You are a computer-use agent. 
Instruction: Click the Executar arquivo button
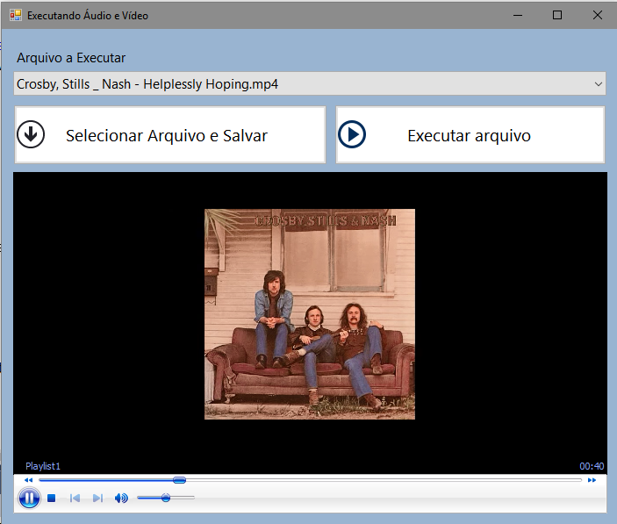tap(470, 134)
